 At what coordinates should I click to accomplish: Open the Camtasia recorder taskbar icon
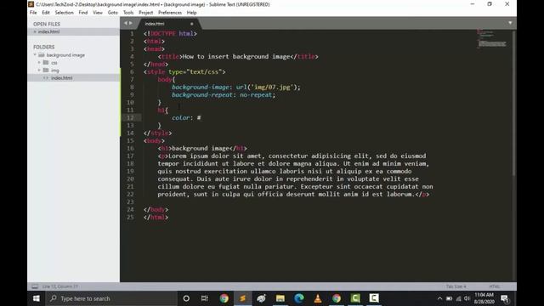coord(374,298)
